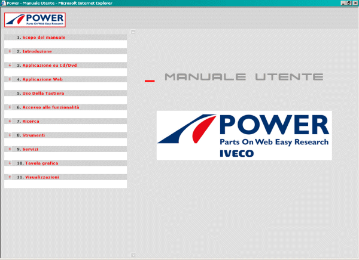Click the large POWER IVECO logo image
Image resolution: width=359 pixels, height=260 pixels.
244,135
